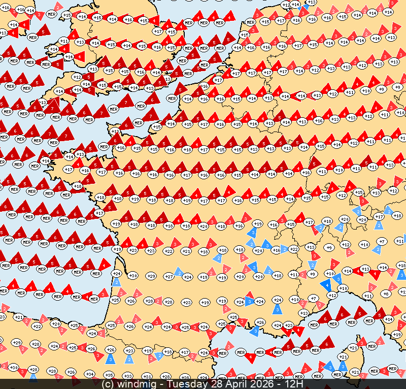Screen dimensions: 406x389
Task: Click blue arrow 2 directly under +17 label
Action: pos(379,224)
